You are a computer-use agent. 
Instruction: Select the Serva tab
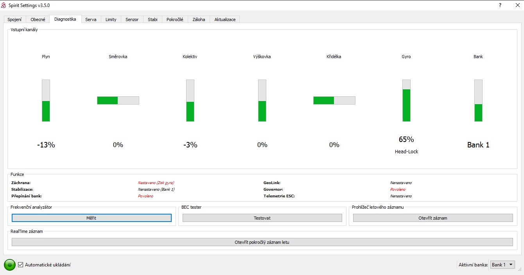(x=91, y=20)
